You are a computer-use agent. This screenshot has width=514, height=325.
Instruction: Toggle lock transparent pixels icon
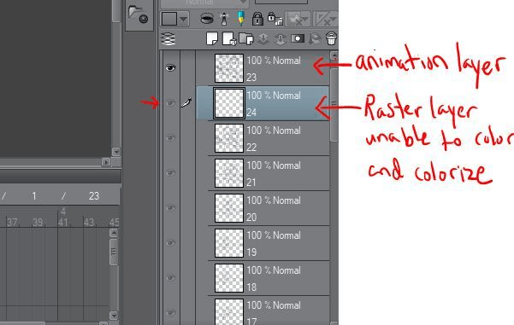tap(275, 19)
